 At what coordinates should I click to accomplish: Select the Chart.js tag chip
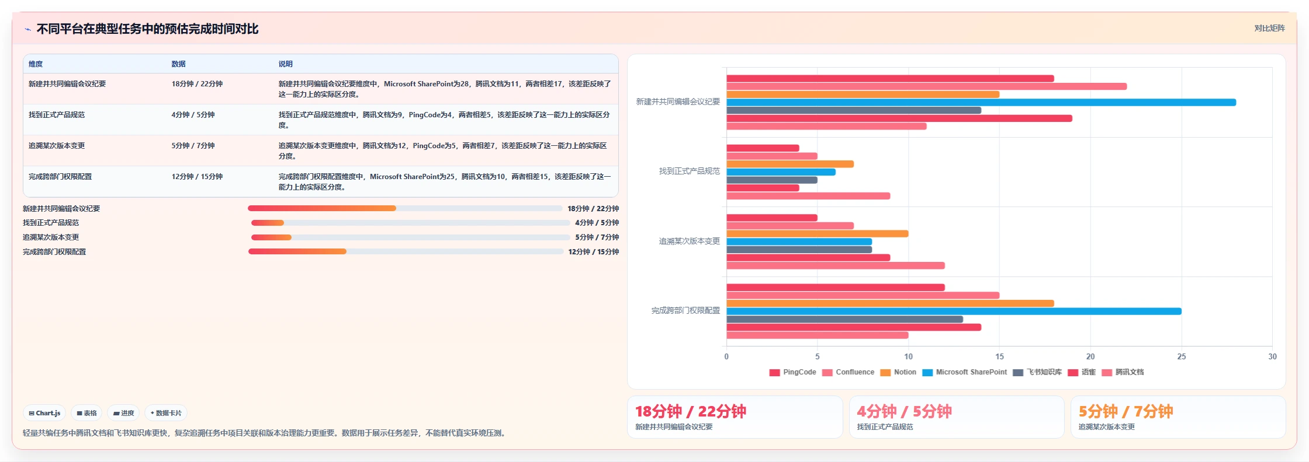tap(44, 413)
